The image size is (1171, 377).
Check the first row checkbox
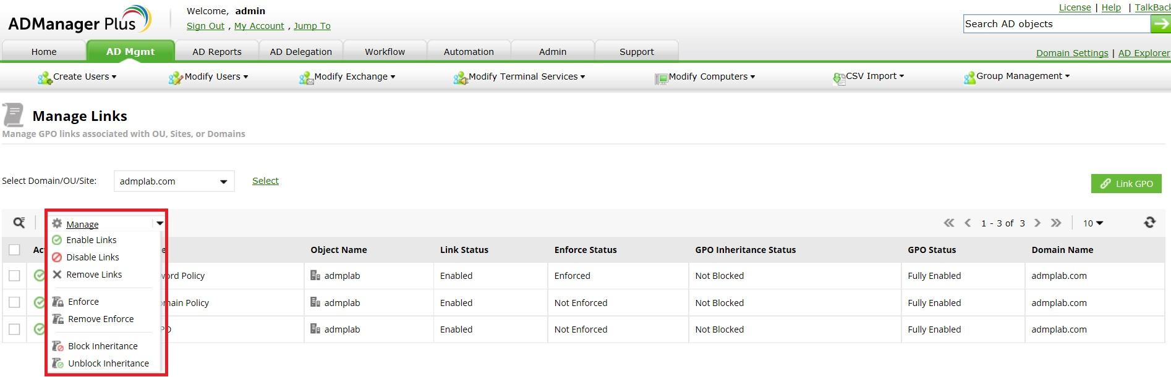click(14, 276)
